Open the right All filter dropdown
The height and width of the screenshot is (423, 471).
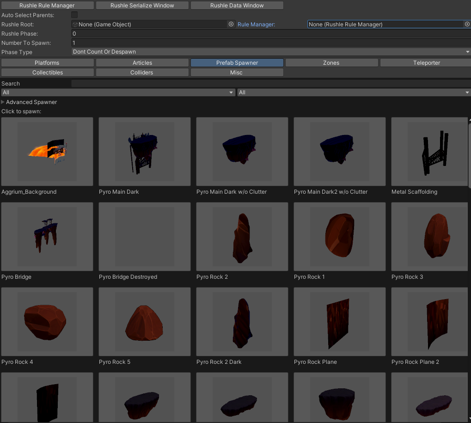tap(354, 92)
